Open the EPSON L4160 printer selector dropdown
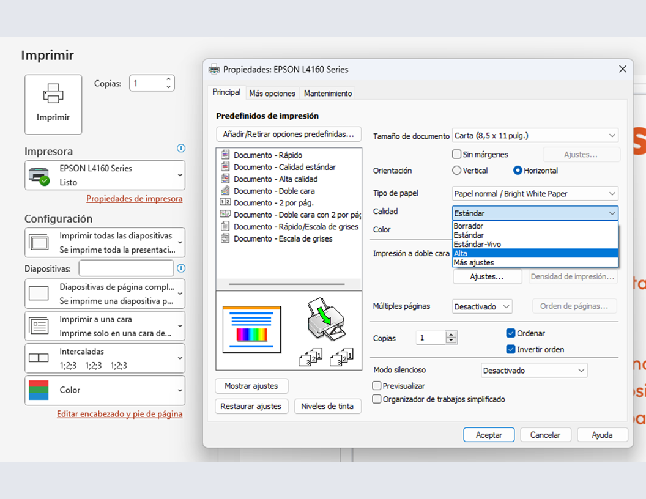Screen dimensions: 646x499 click(105, 175)
